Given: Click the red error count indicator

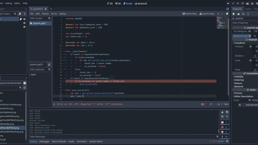Looking at the screenshot, I should [203, 104].
